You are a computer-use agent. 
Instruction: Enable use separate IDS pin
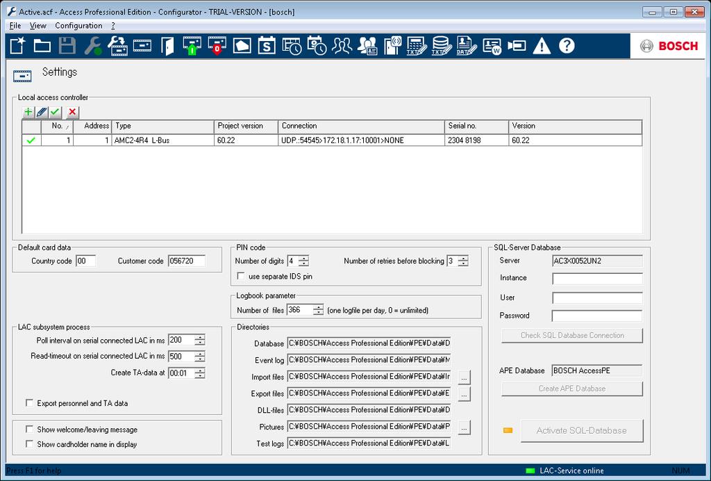(x=241, y=276)
